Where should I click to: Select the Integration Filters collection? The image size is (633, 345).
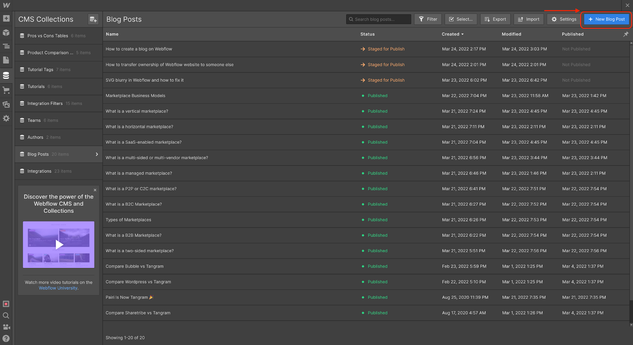coord(59,103)
